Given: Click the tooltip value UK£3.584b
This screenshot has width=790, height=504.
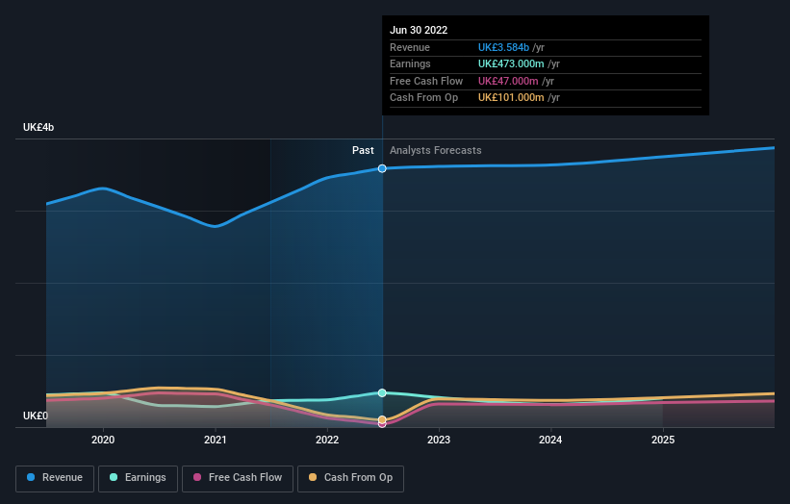Looking at the screenshot, I should pos(503,47).
